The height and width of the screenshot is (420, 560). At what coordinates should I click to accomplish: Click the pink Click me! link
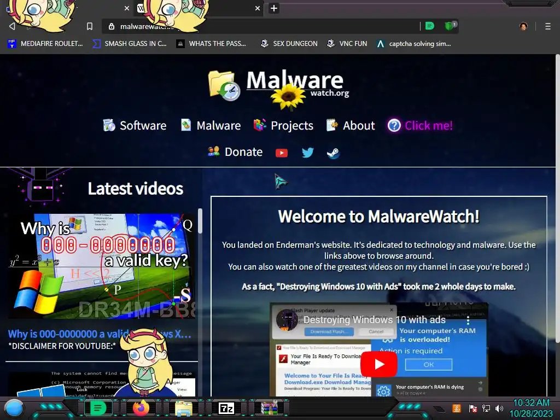[429, 125]
